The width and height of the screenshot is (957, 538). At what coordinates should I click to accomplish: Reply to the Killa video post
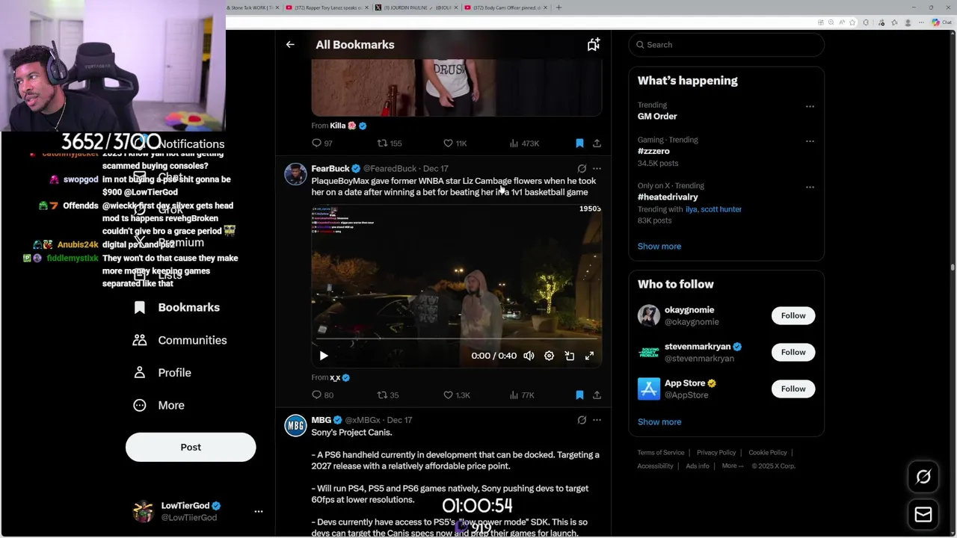coord(322,143)
